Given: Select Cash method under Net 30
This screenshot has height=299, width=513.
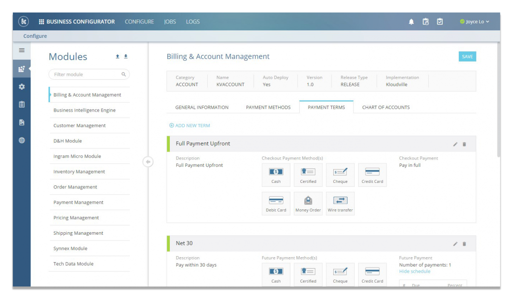Looking at the screenshot, I should coord(276,275).
